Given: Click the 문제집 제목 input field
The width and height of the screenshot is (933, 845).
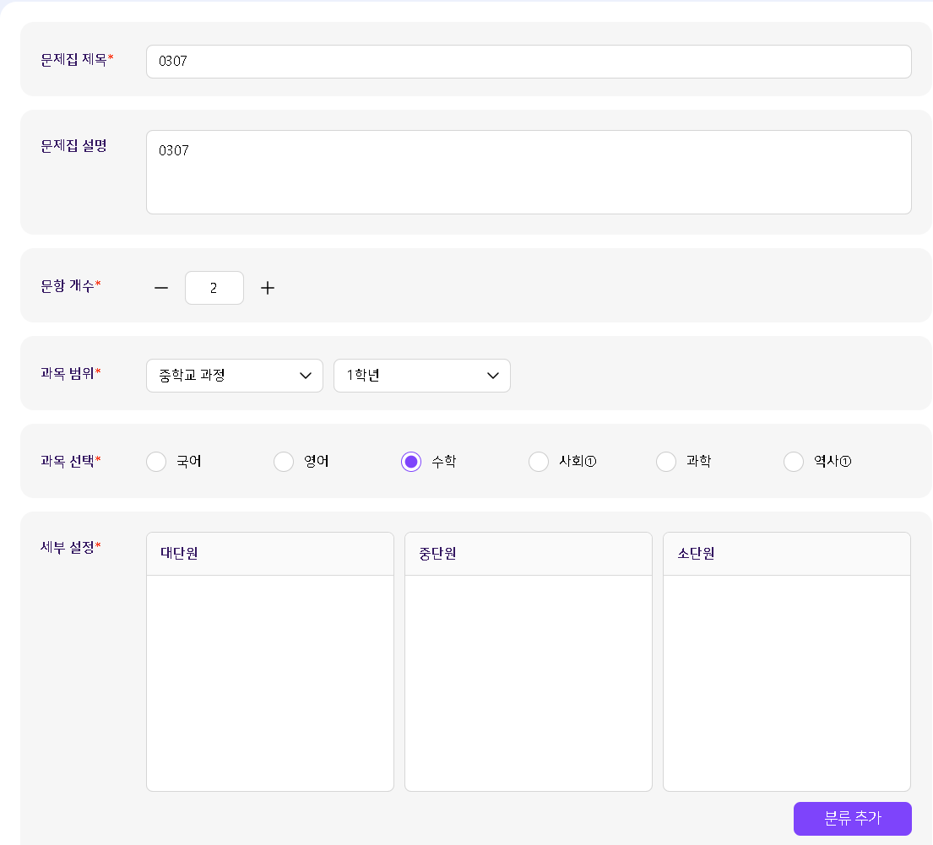Looking at the screenshot, I should (528, 62).
